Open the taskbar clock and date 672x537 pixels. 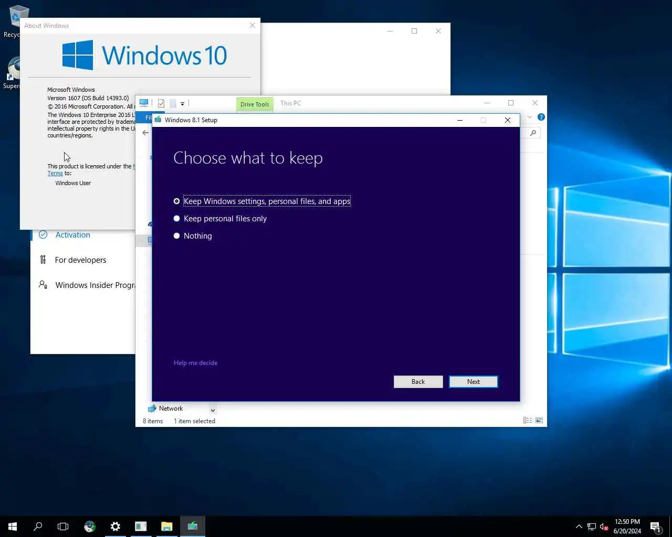click(627, 527)
